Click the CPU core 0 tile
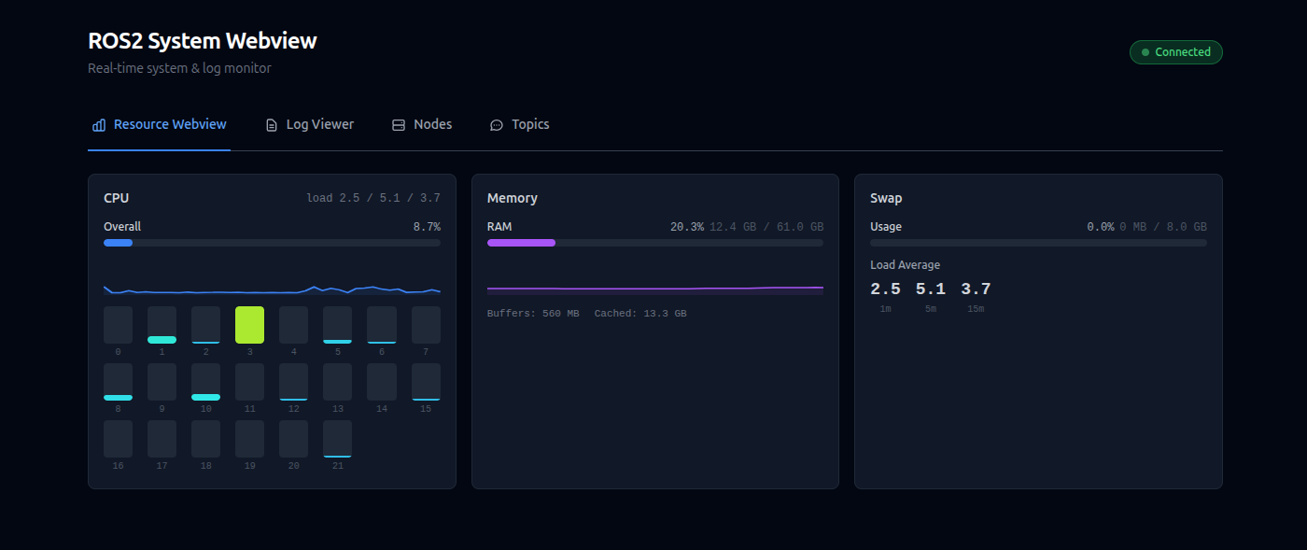This screenshot has height=550, width=1307. (118, 325)
